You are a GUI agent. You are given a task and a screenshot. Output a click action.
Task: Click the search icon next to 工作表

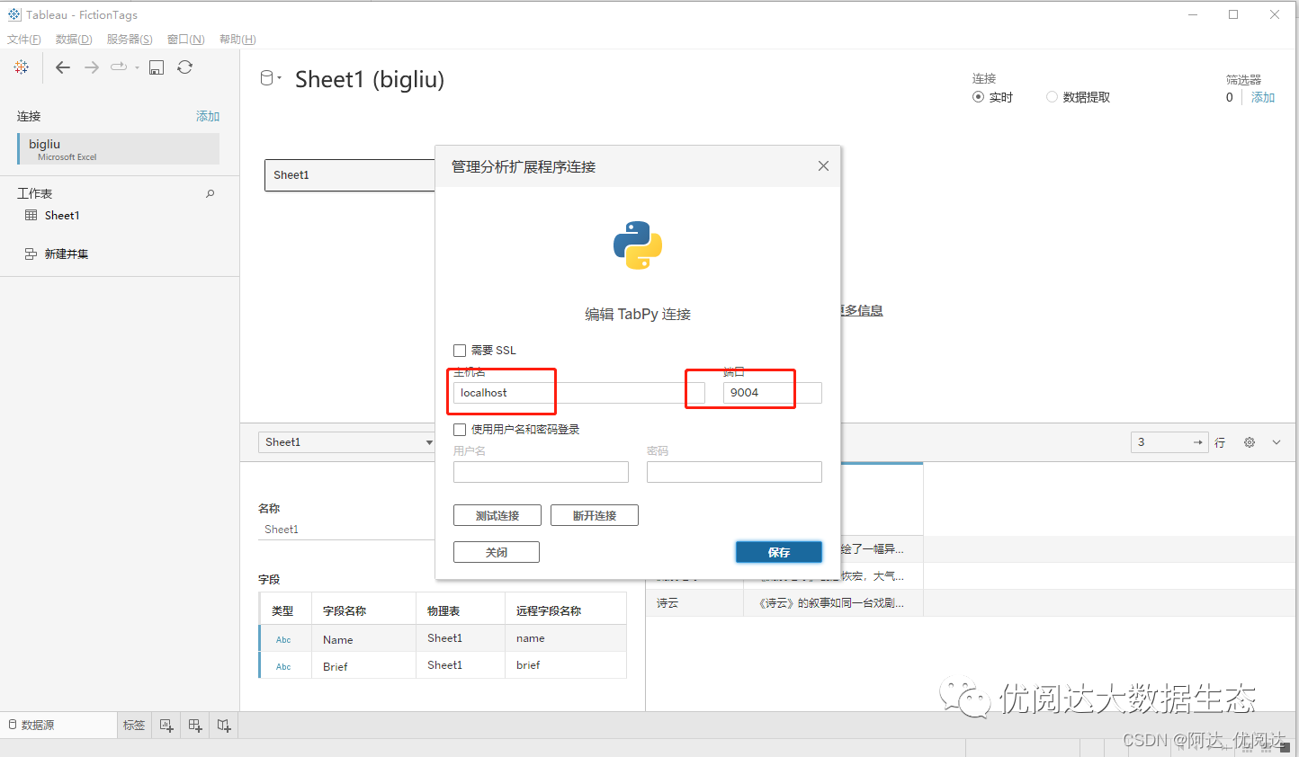tap(211, 193)
